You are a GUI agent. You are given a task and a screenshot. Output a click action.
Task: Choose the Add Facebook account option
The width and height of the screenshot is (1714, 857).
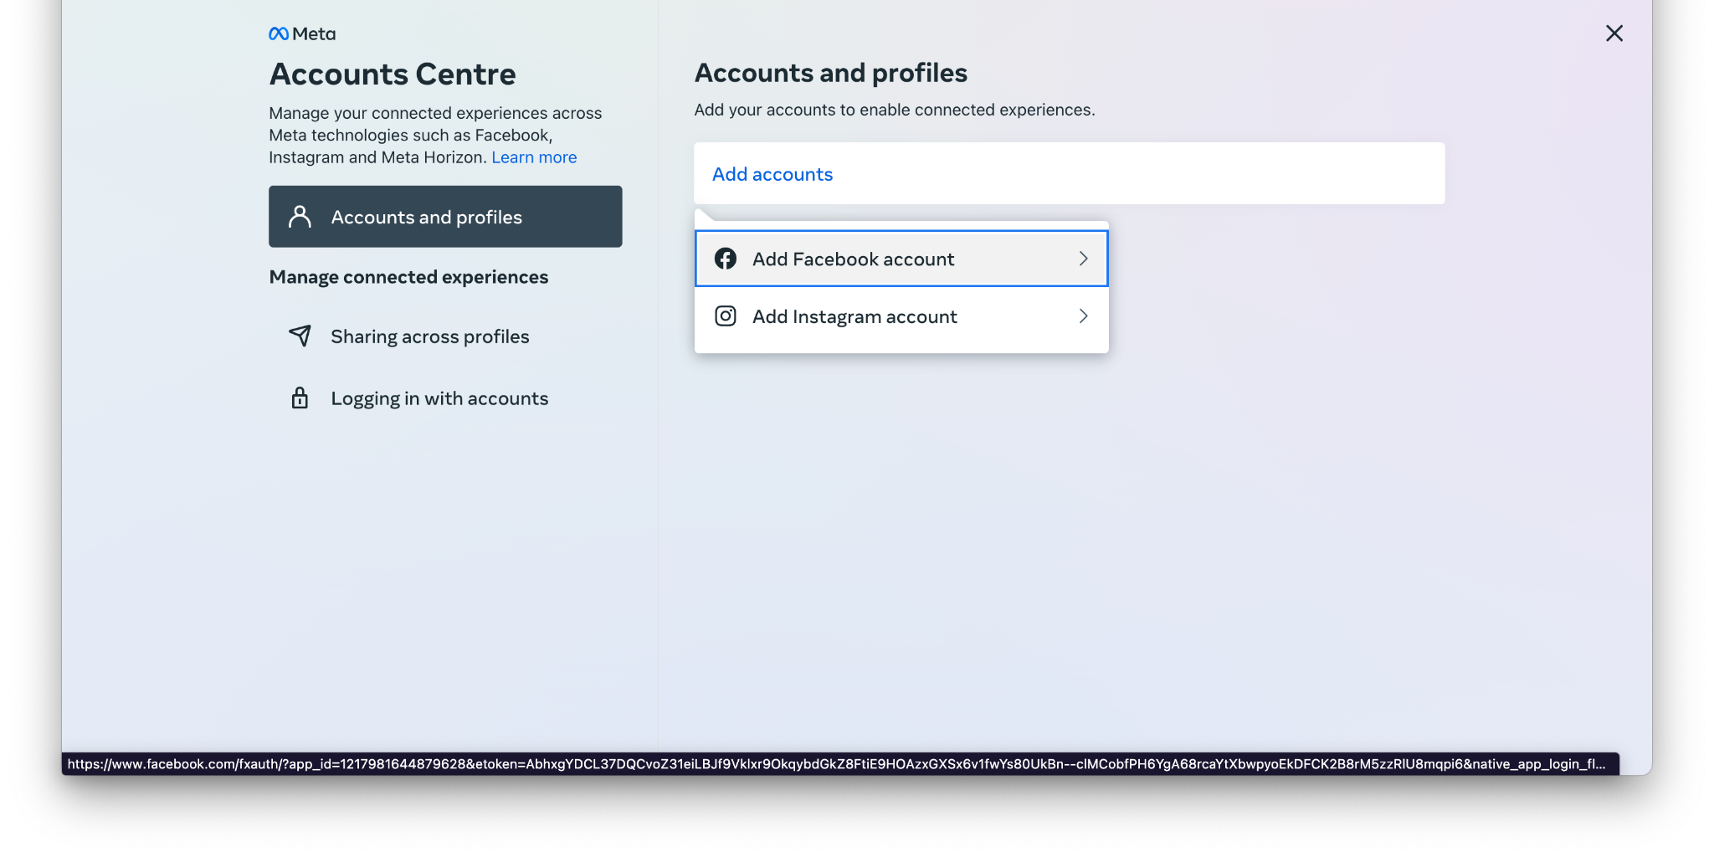click(853, 259)
